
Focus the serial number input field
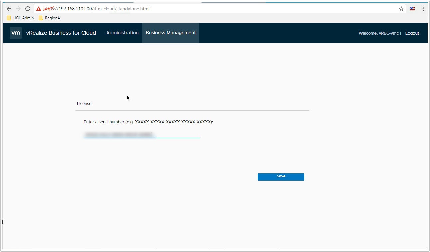tap(142, 134)
